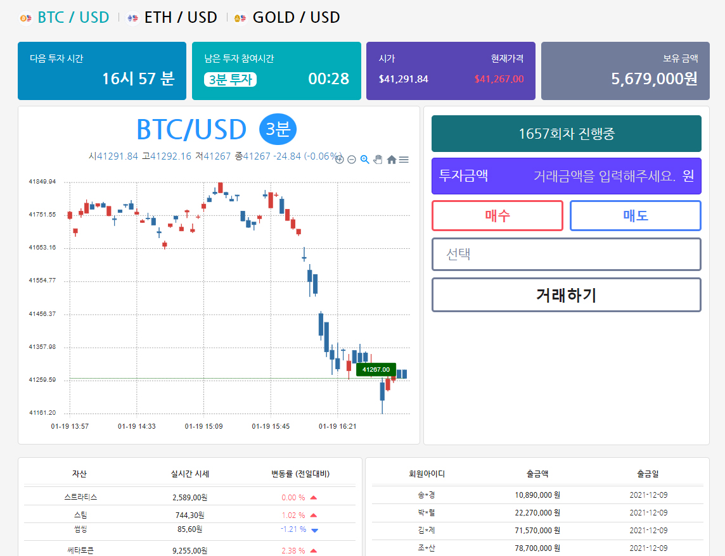Viewport: 725px width, 556px height.
Task: Click the gold icon beside GOLD / USD
Action: coord(240,18)
